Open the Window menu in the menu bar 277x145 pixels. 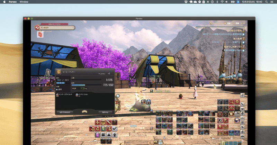pyautogui.click(x=24, y=2)
